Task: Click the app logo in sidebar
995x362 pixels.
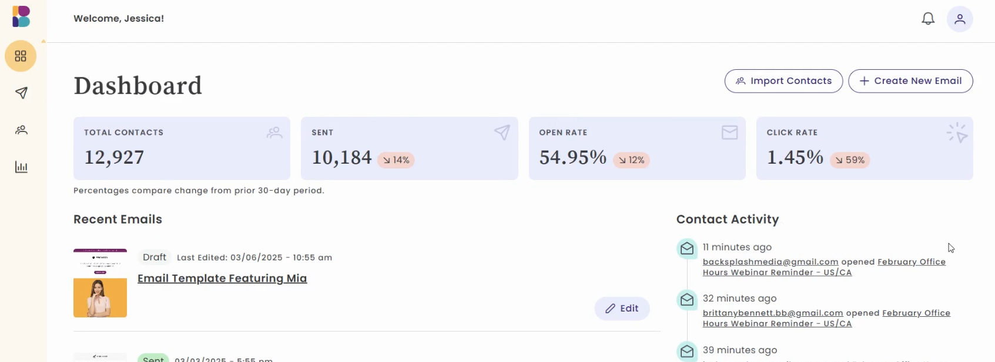Action: tap(21, 16)
